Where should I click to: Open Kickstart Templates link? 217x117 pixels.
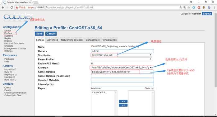[14, 43]
